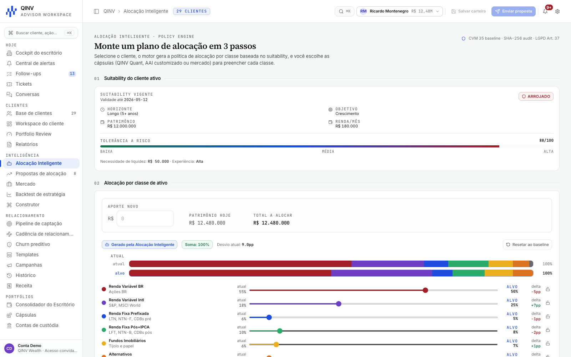Image resolution: width=571 pixels, height=357 pixels.
Task: Click the QINV logo icon
Action: tap(11, 11)
